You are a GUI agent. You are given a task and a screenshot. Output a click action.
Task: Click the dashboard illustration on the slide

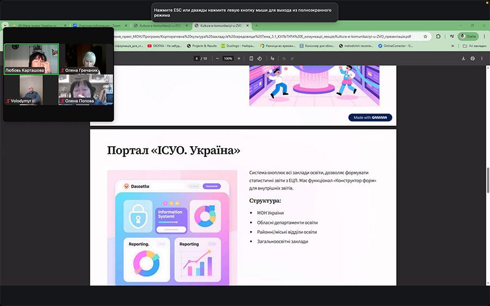(172, 228)
